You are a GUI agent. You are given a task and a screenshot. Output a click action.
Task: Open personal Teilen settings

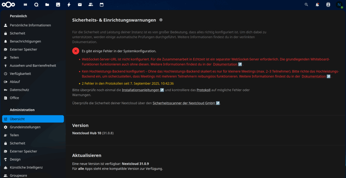click(x=33, y=58)
